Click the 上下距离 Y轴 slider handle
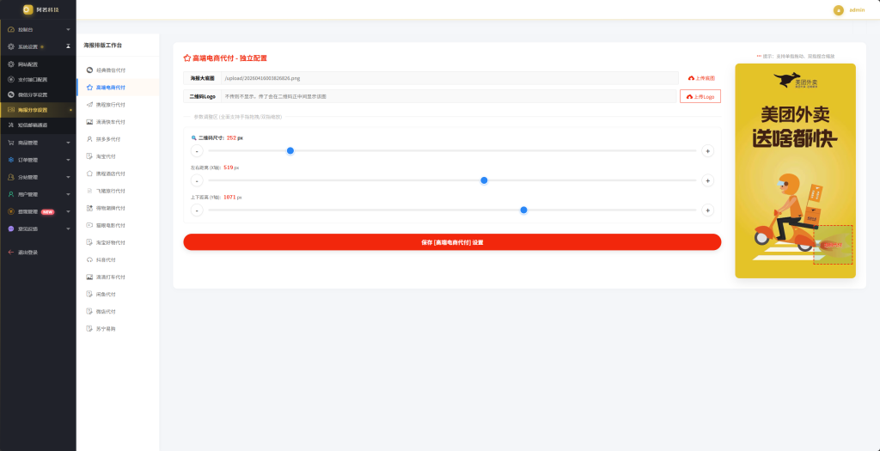This screenshot has height=451, width=880. [523, 210]
